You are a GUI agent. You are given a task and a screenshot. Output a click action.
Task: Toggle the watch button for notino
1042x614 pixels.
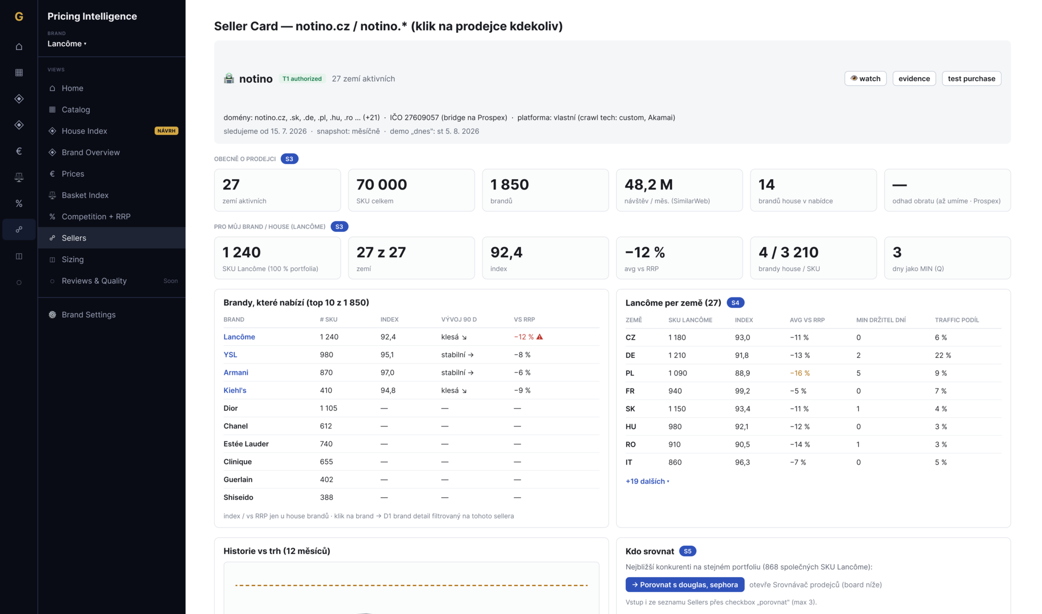(x=865, y=79)
